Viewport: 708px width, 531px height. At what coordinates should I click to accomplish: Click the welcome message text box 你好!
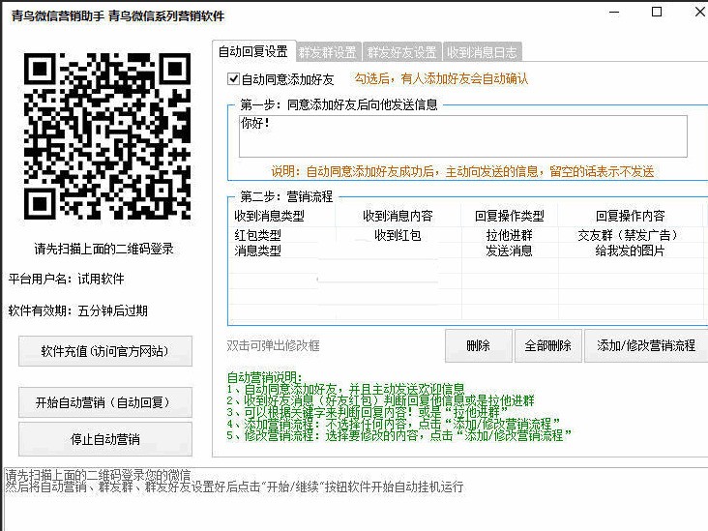(463, 136)
